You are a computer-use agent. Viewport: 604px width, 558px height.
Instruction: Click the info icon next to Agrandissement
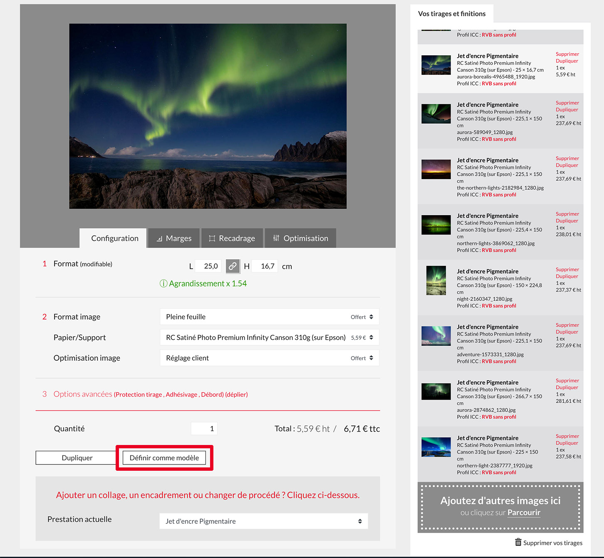click(x=163, y=284)
